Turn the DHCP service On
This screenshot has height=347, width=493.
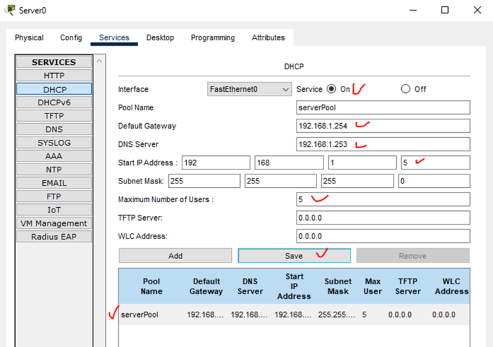coord(331,89)
